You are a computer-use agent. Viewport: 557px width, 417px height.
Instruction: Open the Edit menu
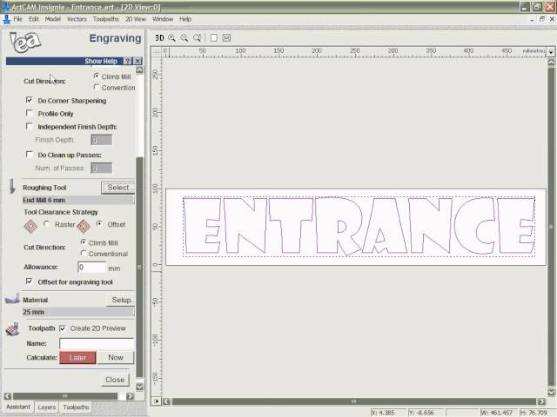(x=34, y=19)
